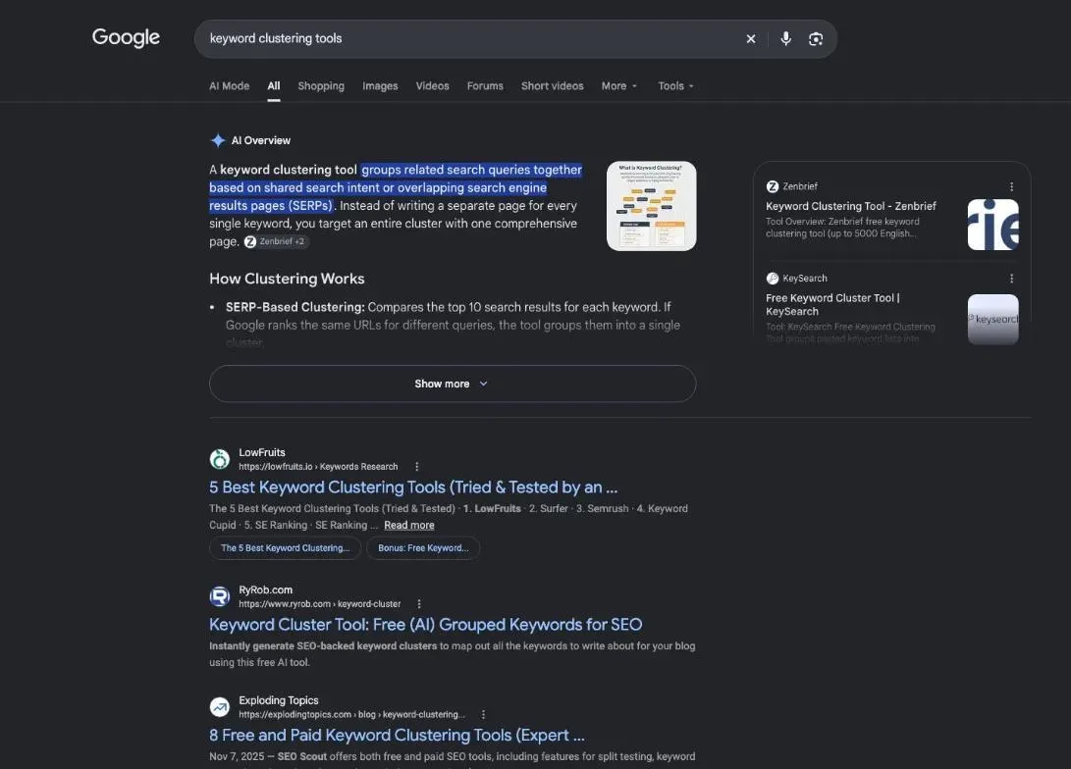Open options menu for the Zenbrief source card
Image resolution: width=1071 pixels, height=769 pixels.
[1011, 186]
